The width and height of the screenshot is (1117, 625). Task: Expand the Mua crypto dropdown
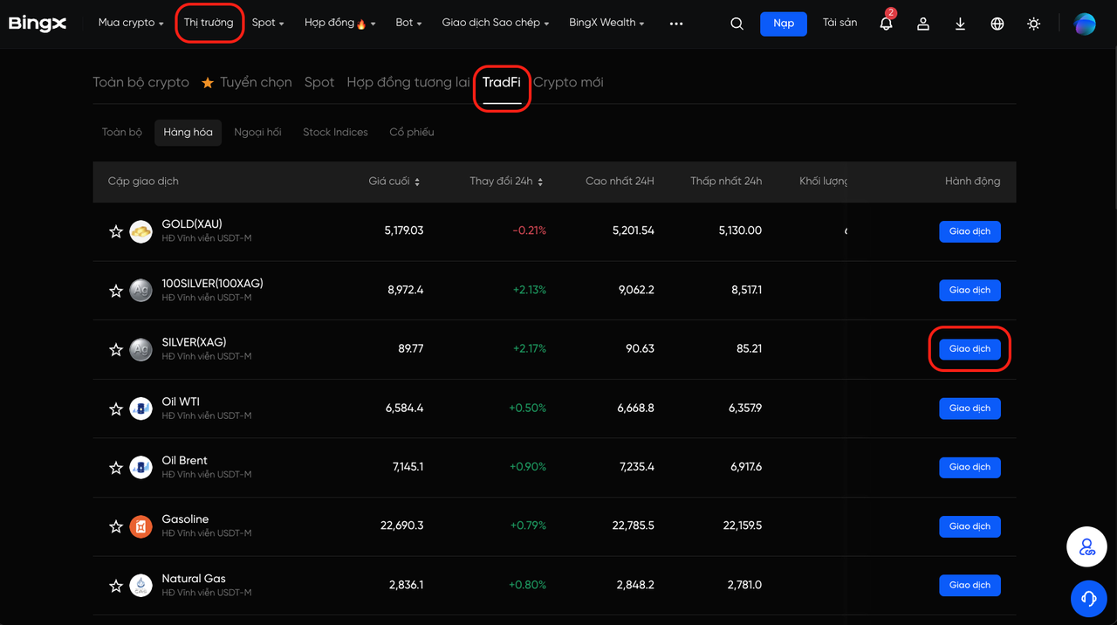click(x=131, y=23)
